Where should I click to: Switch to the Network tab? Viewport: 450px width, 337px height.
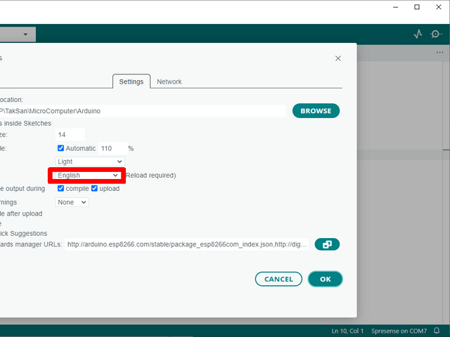[169, 81]
